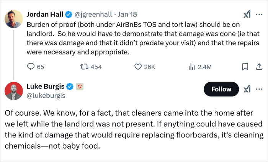The width and height of the screenshot is (268, 162).
Task: Click Grok icon on Luke Burgis's tweet
Action: 247,89
